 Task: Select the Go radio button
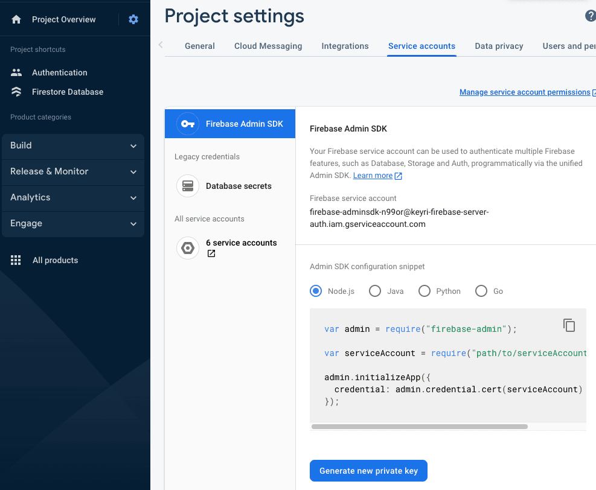coord(481,291)
